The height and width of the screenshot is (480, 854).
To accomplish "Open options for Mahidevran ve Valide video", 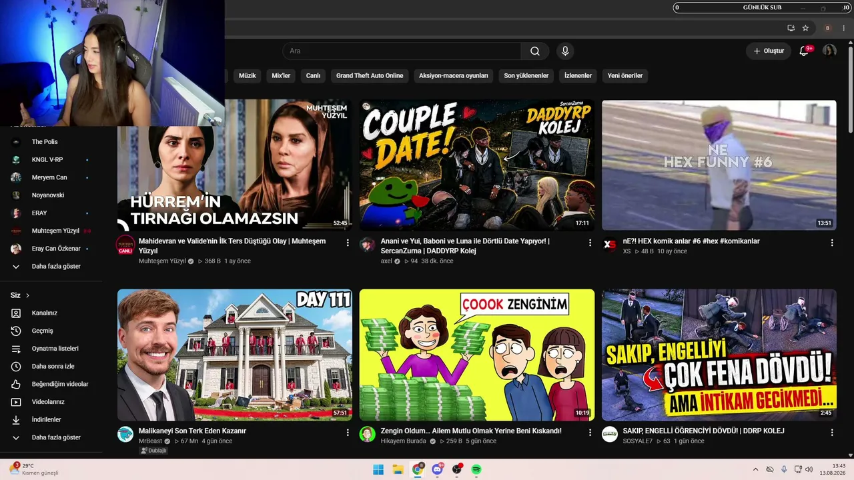I will coord(348,243).
